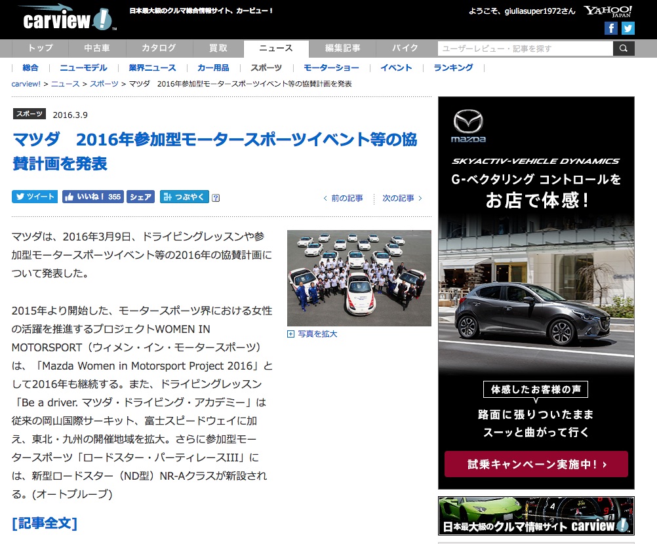Click the 体感したお客様の声 label in ad
The width and height of the screenshot is (657, 544).
click(536, 389)
